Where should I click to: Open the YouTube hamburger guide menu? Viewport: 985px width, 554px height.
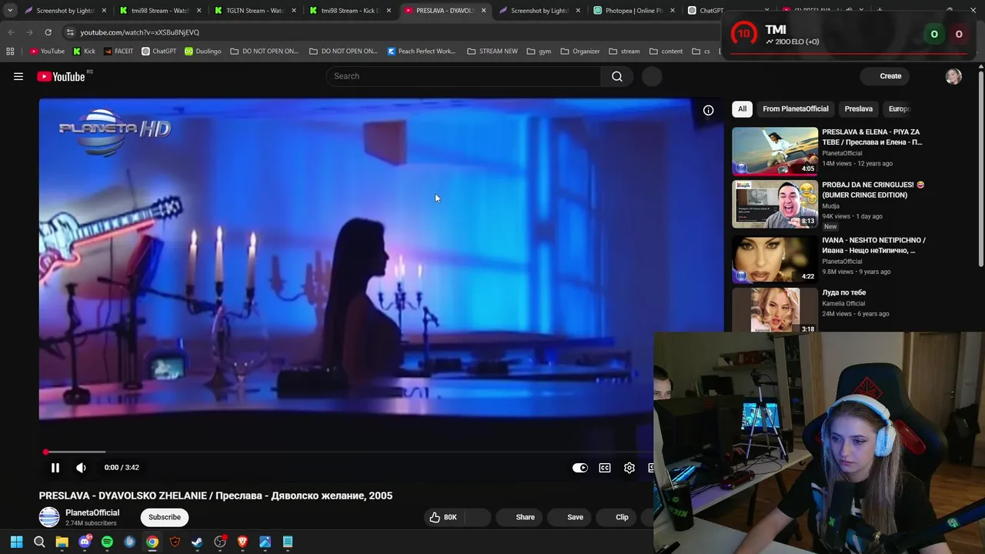18,76
